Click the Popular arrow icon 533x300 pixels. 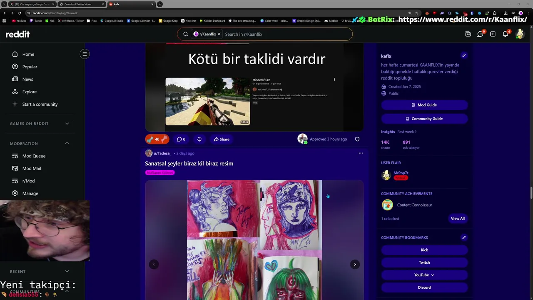pyautogui.click(x=15, y=67)
